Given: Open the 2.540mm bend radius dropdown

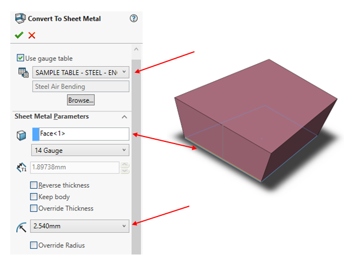Looking at the screenshot, I should tap(124, 226).
